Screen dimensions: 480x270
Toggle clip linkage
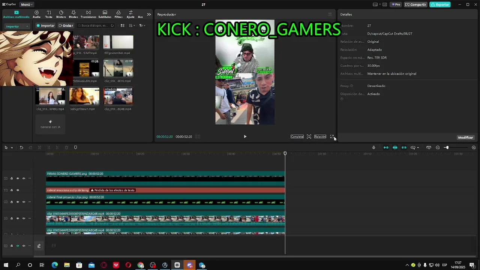(404, 147)
